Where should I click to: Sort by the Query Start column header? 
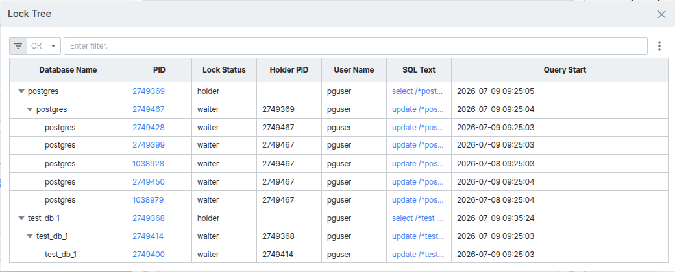(565, 70)
